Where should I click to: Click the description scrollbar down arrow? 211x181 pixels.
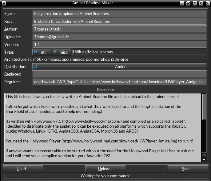point(204,159)
